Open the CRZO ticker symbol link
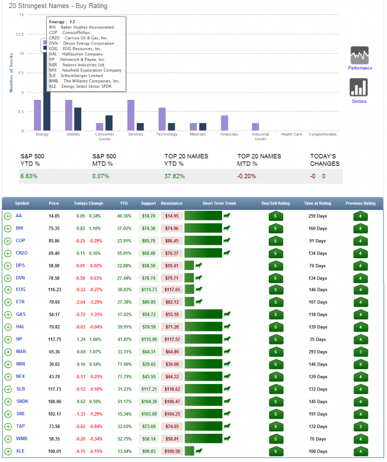387x462 pixels. tap(22, 253)
